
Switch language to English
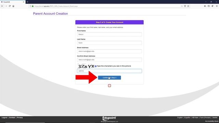180,118
